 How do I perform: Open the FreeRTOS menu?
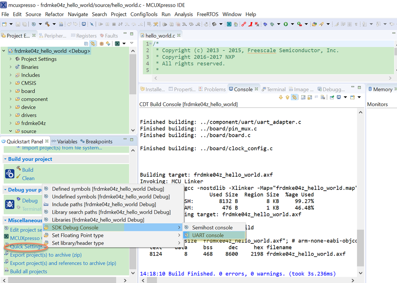pos(207,14)
